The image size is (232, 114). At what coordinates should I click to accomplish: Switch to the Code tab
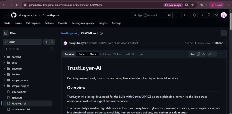click(x=7, y=23)
